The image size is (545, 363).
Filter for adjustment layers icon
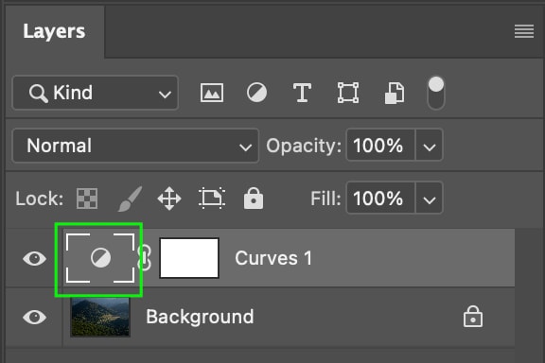pos(256,93)
